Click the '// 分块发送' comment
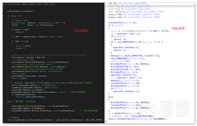 point(13,117)
